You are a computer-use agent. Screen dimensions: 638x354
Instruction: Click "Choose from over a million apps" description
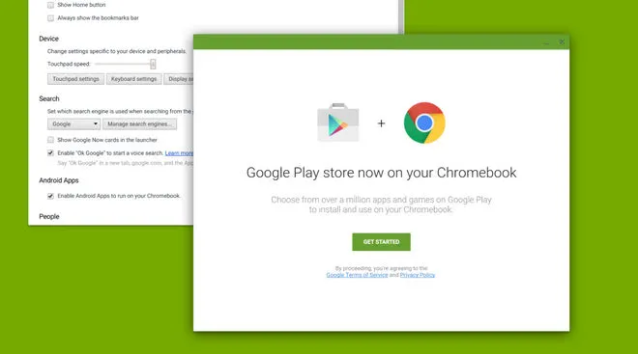click(x=381, y=204)
